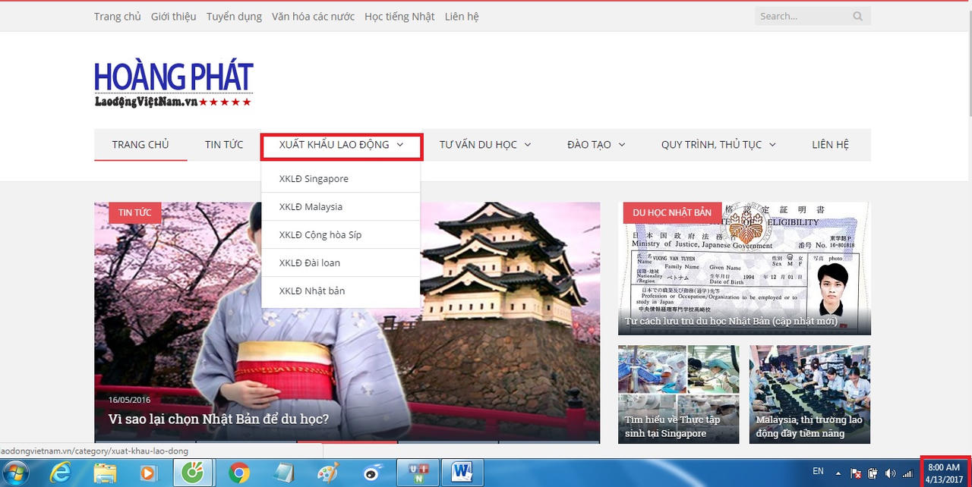Viewport: 972px width, 487px height.
Task: Open the Paint palette taskbar icon
Action: (x=327, y=473)
